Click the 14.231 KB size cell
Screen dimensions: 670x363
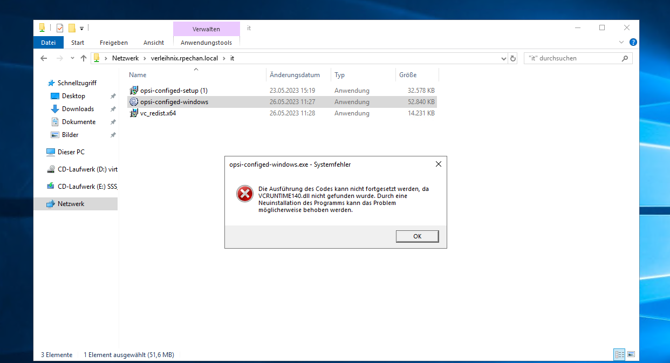421,113
